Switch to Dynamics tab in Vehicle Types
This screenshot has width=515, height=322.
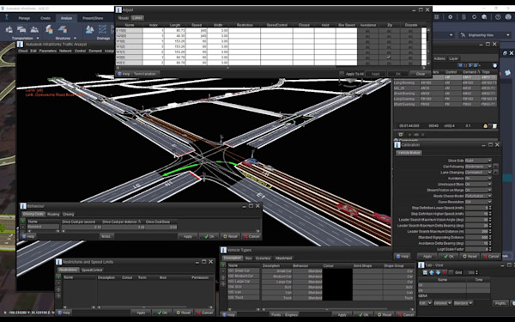(x=264, y=258)
